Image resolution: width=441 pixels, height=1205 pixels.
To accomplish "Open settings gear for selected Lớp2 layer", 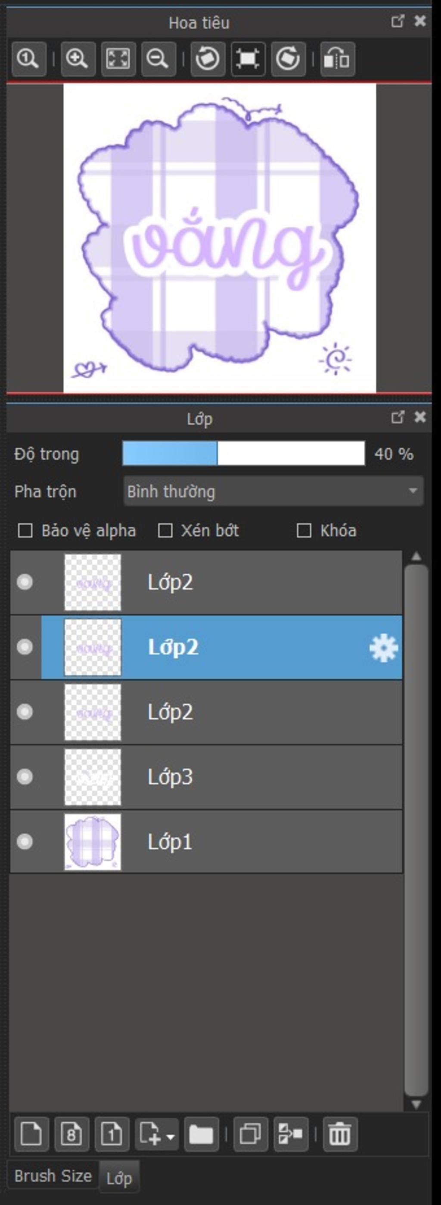I will (384, 648).
